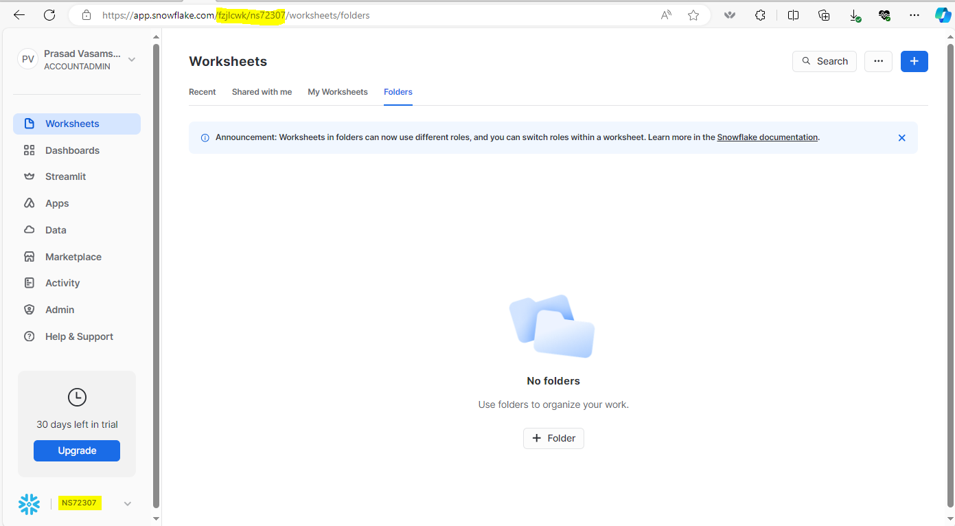Click the Browser essentials heart icon
Image resolution: width=955 pixels, height=526 pixels.
click(x=884, y=15)
